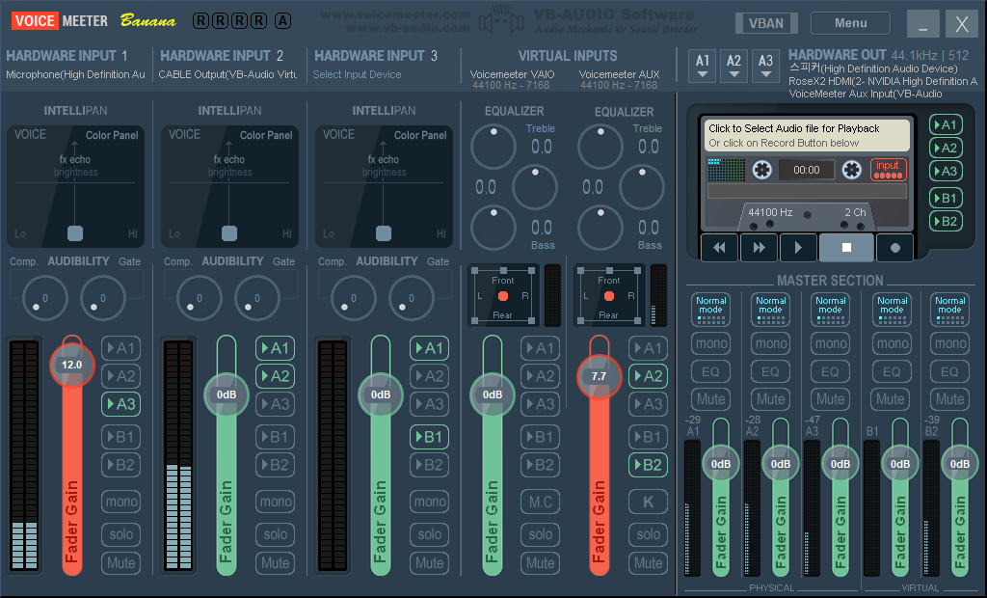Open Color Panel on Hardware Input 3
This screenshot has height=598, width=987.
pyautogui.click(x=420, y=135)
